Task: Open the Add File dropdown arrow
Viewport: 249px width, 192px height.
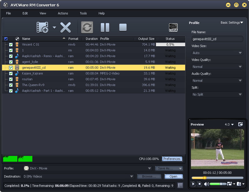Action: coord(54,27)
